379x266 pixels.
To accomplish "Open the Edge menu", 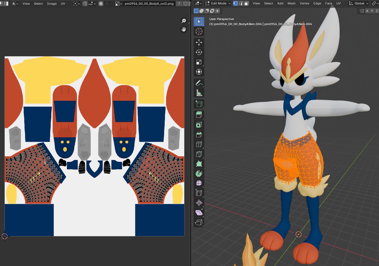I will tap(317, 3).
